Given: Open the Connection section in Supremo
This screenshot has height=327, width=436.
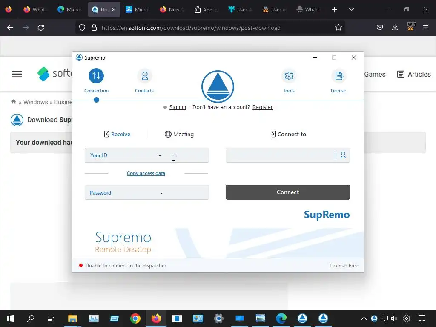Looking at the screenshot, I should [96, 80].
